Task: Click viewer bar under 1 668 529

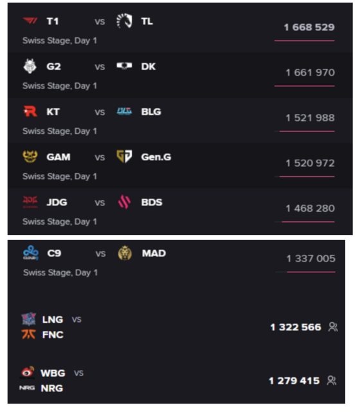Action: (x=304, y=41)
